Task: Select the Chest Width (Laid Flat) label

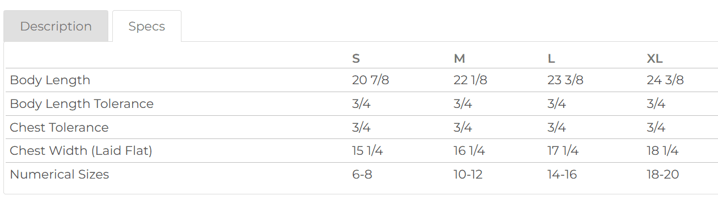Action: pyautogui.click(x=81, y=151)
